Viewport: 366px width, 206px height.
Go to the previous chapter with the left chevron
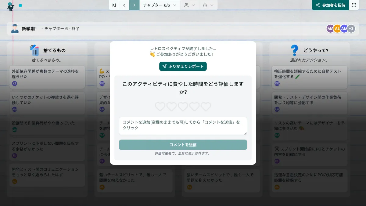click(x=123, y=5)
